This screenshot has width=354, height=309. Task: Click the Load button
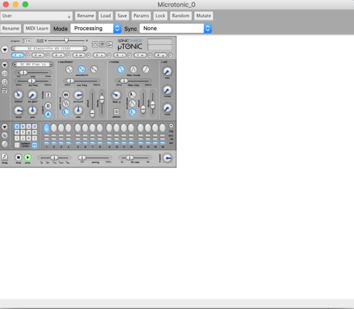tap(105, 16)
